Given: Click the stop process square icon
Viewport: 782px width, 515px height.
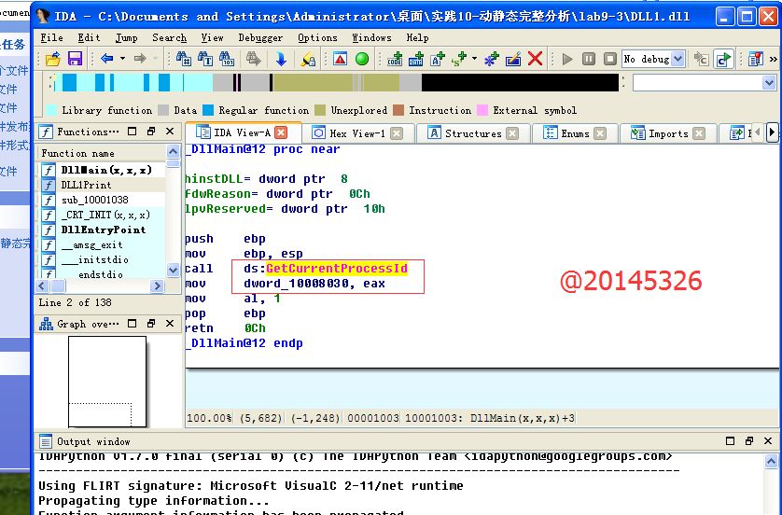Looking at the screenshot, I should (608, 59).
